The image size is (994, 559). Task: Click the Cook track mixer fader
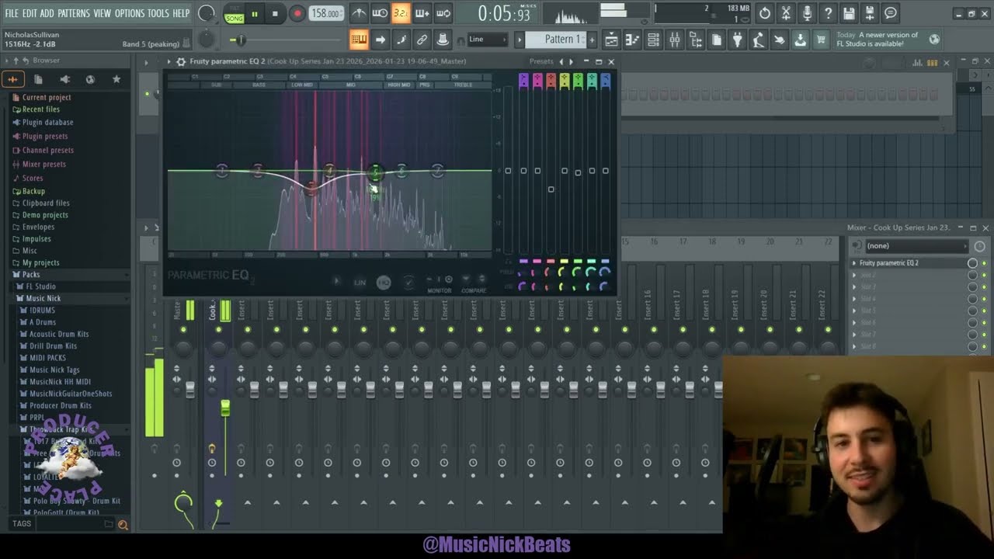225,408
